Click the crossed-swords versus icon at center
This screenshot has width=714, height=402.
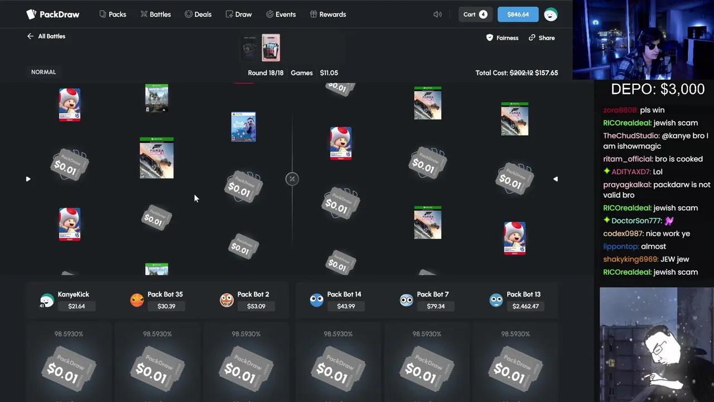[292, 179]
